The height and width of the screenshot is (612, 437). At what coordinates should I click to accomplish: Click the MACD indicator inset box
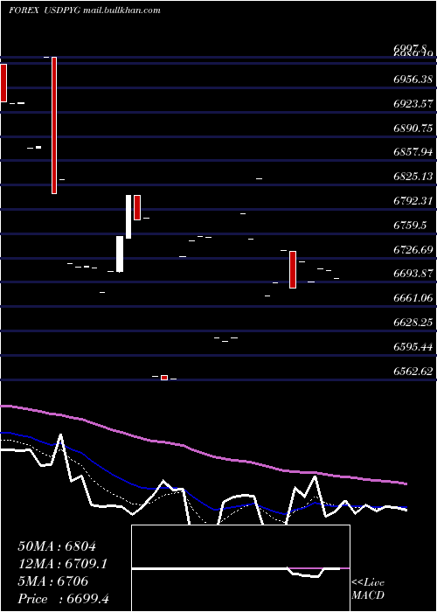click(240, 568)
